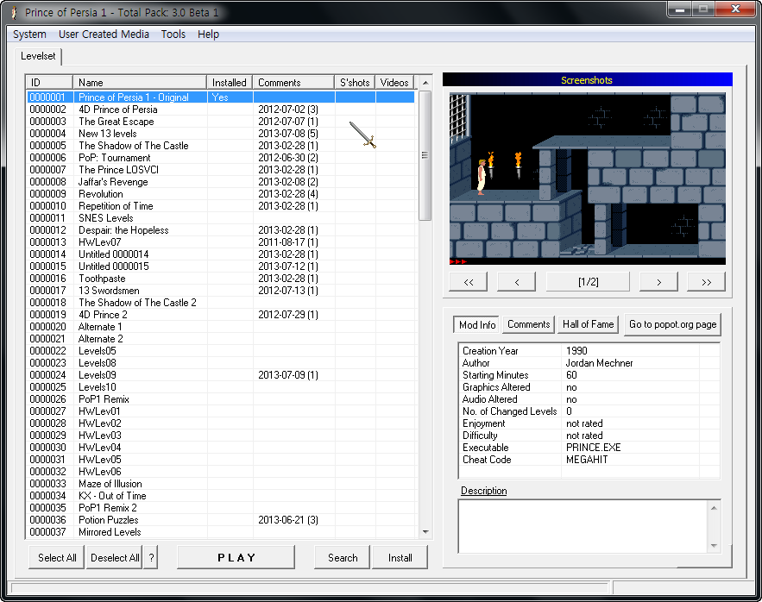
Task: Select The Shadow of The Castle 2
Action: tap(221, 303)
